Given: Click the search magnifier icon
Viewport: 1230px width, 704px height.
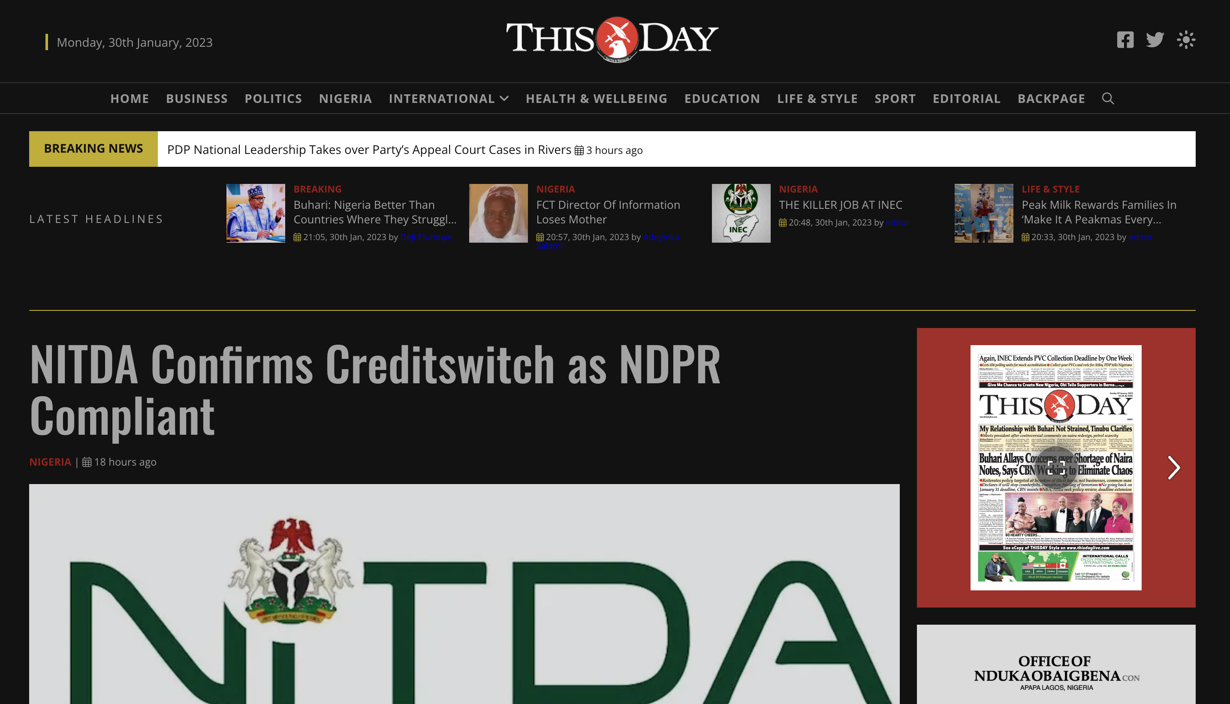Looking at the screenshot, I should click(x=1108, y=99).
